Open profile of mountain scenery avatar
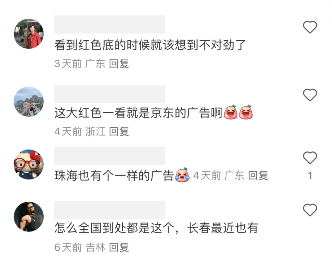Image resolution: width=332 pixels, height=266 pixels. (x=29, y=101)
